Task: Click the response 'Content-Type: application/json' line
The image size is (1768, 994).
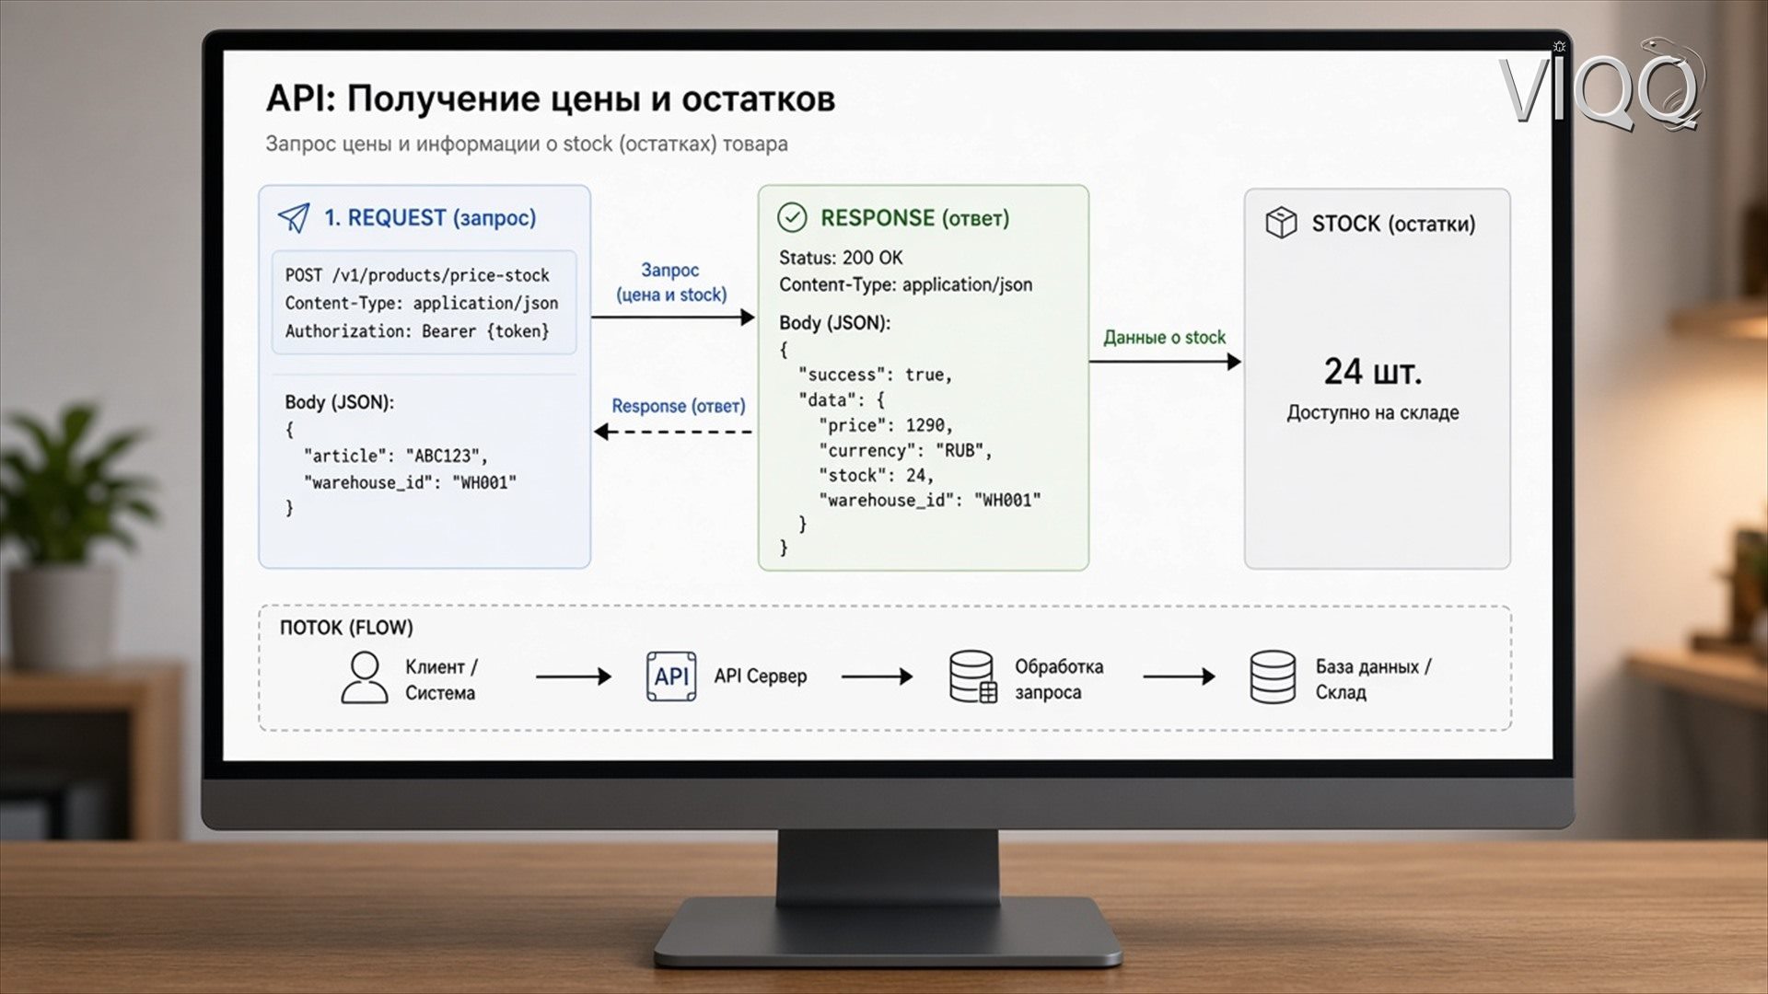Action: pyautogui.click(x=906, y=284)
